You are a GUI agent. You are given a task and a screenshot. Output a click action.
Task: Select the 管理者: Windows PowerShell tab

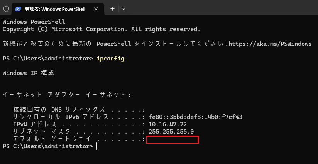click(x=58, y=9)
